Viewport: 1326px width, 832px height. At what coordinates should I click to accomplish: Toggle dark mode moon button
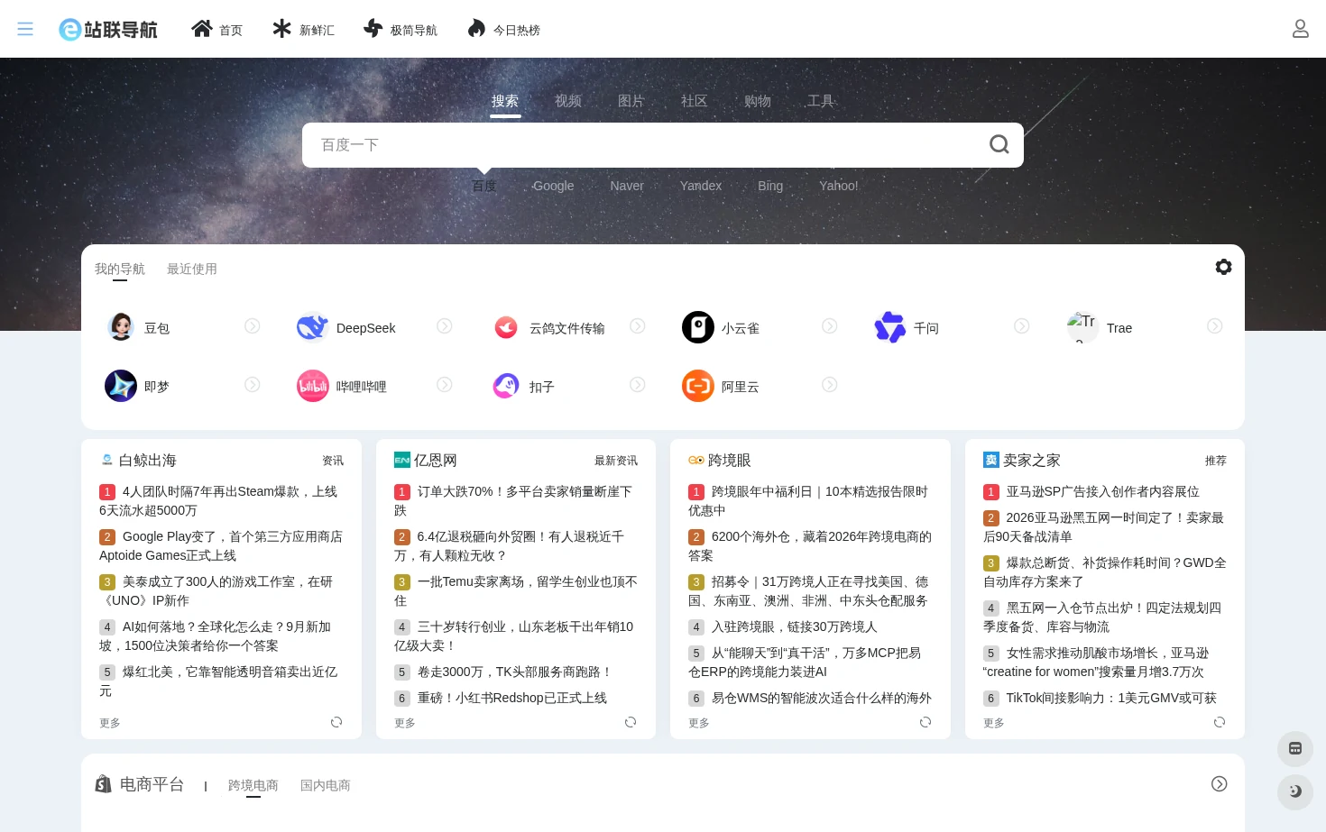click(1295, 791)
